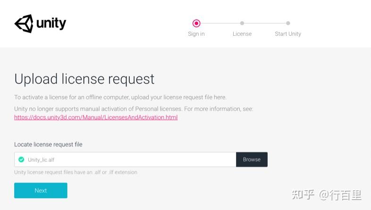Click the Upload license request heading
This screenshot has width=371, height=210.
84,79
